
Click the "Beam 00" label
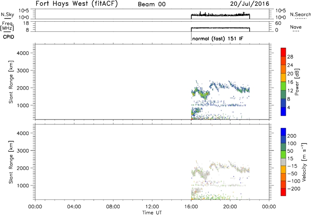(x=152, y=4)
